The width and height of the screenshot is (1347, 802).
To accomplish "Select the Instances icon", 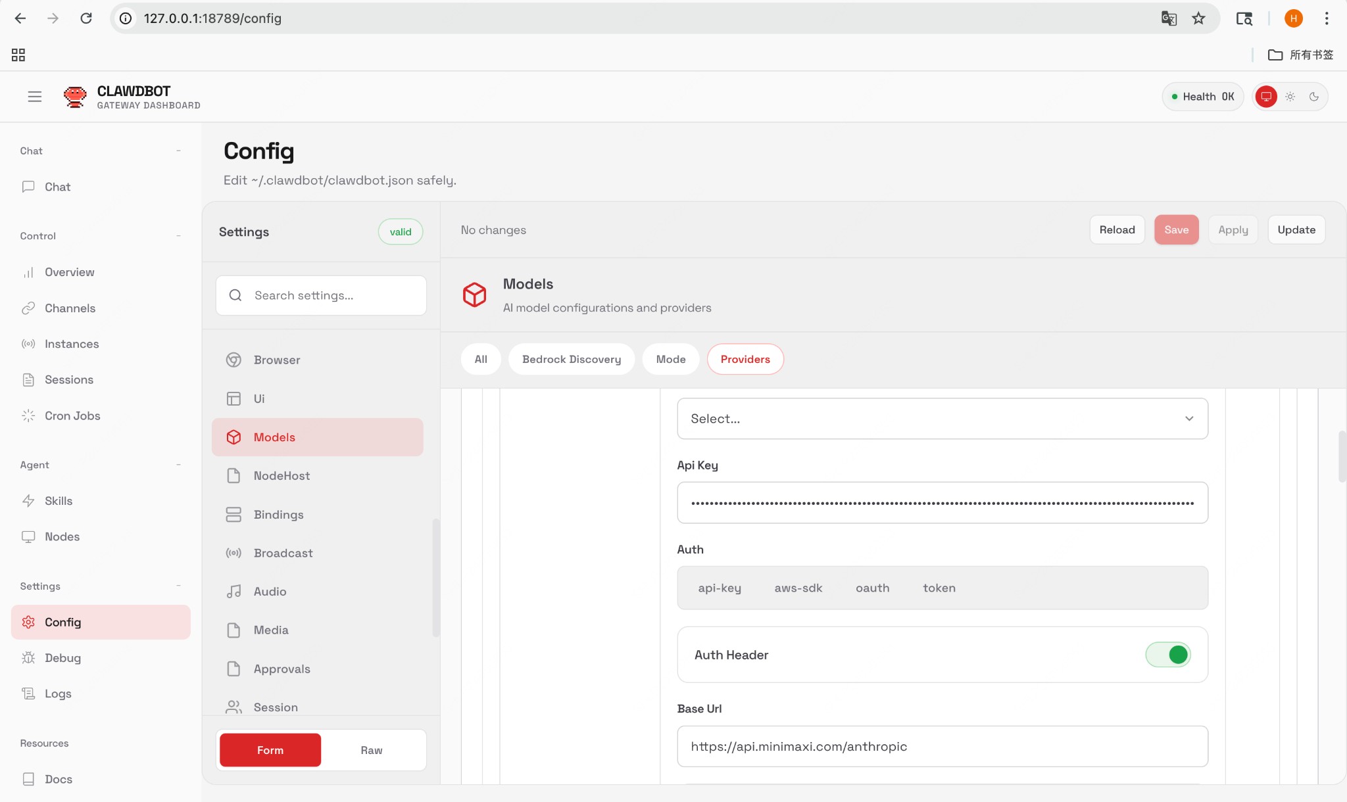I will click(x=28, y=343).
